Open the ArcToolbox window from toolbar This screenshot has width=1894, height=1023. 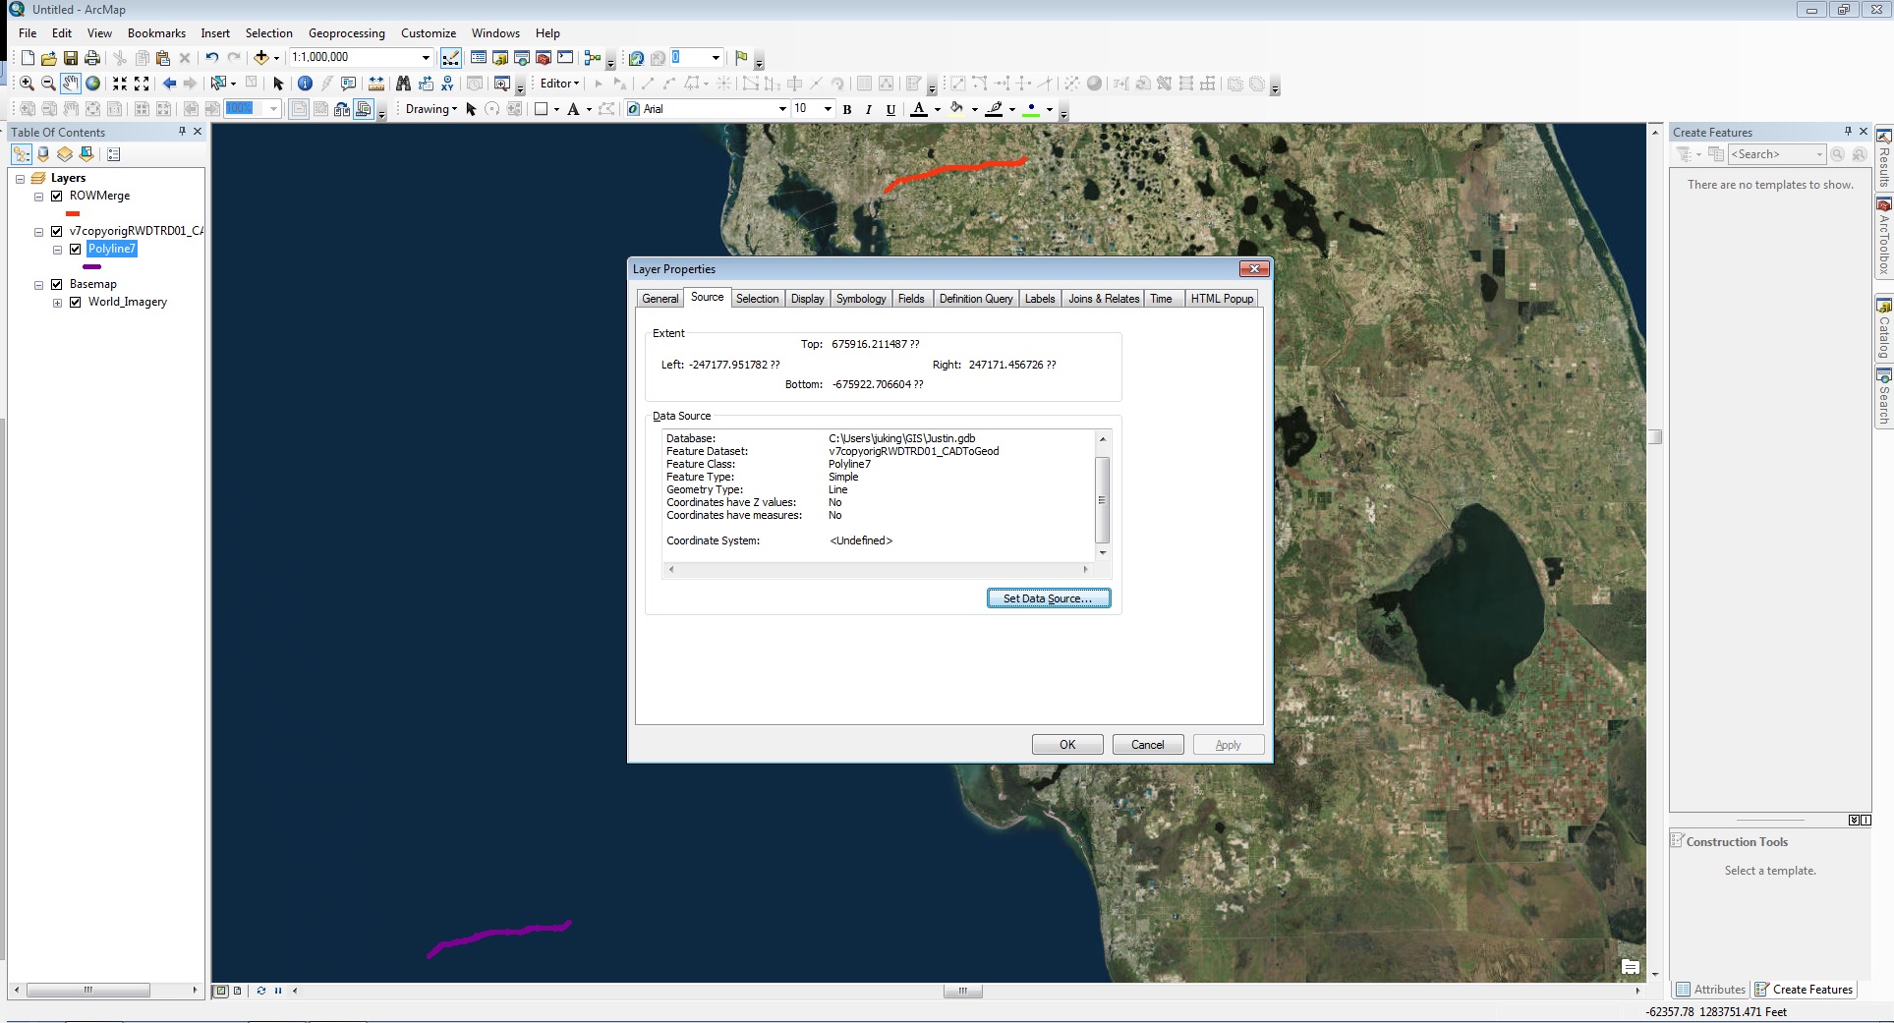(x=543, y=58)
